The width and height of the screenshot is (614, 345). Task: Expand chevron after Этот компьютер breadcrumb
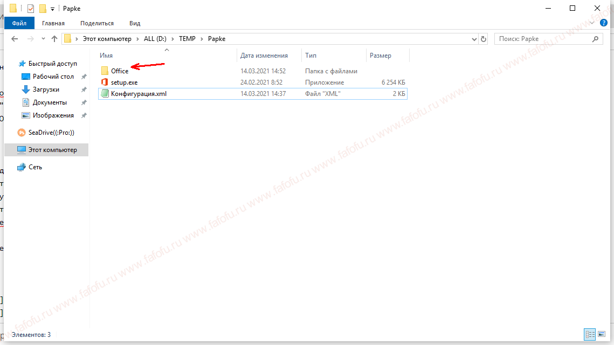137,39
